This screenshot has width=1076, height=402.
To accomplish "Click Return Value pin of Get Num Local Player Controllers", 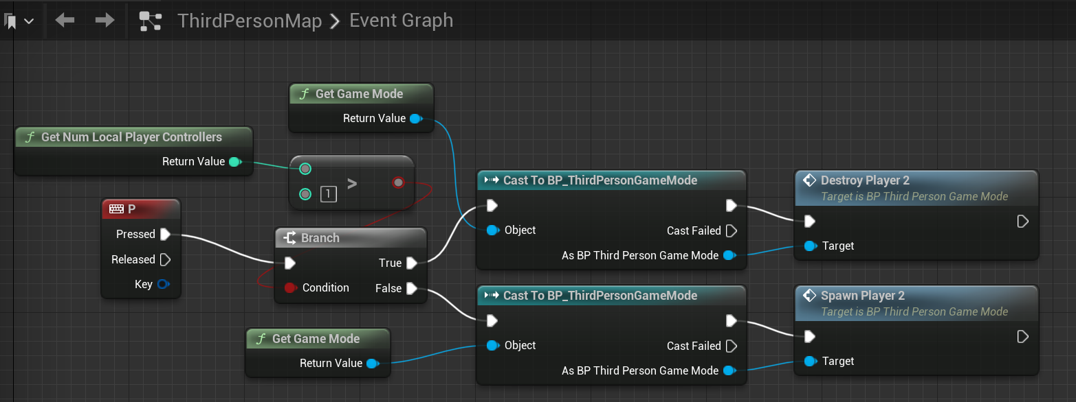I will 234,162.
